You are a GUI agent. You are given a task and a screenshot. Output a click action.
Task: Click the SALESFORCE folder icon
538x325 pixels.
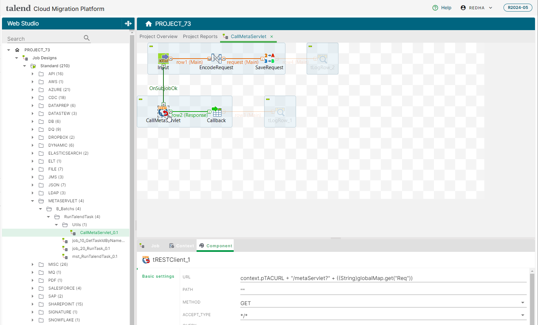pos(41,288)
